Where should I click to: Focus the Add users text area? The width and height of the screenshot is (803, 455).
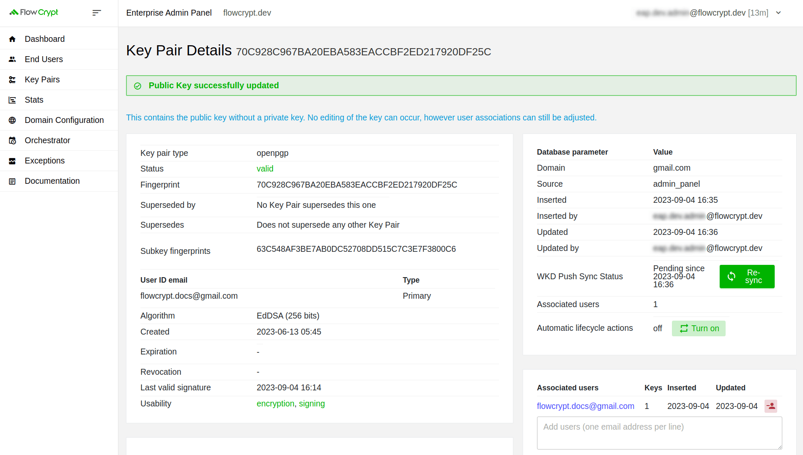click(x=659, y=433)
